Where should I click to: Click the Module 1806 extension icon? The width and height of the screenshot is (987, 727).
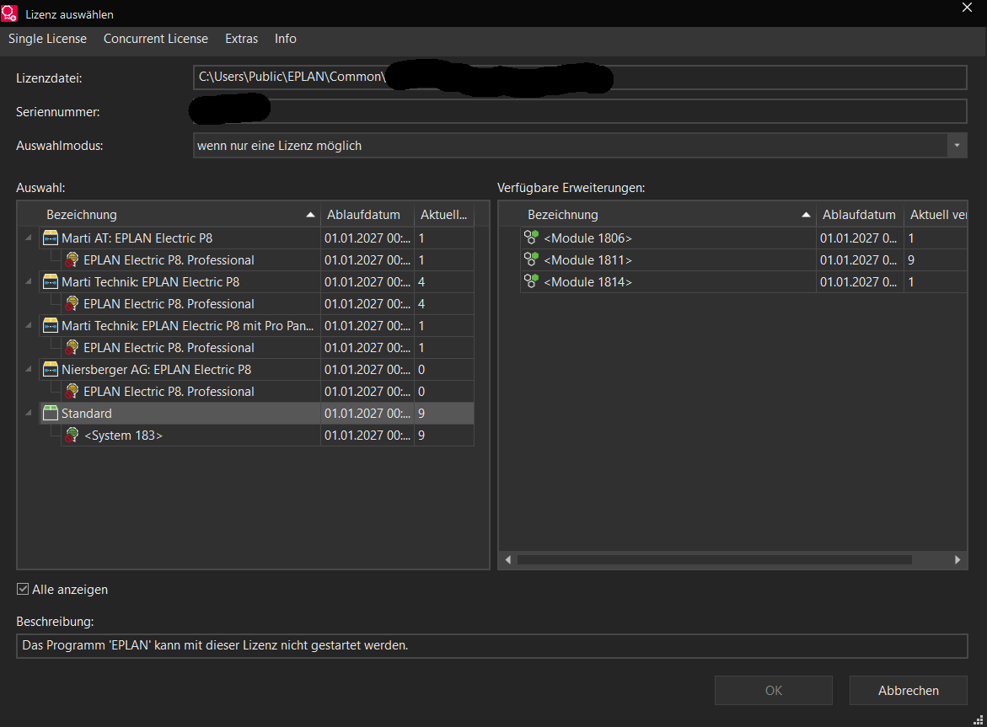coord(531,238)
